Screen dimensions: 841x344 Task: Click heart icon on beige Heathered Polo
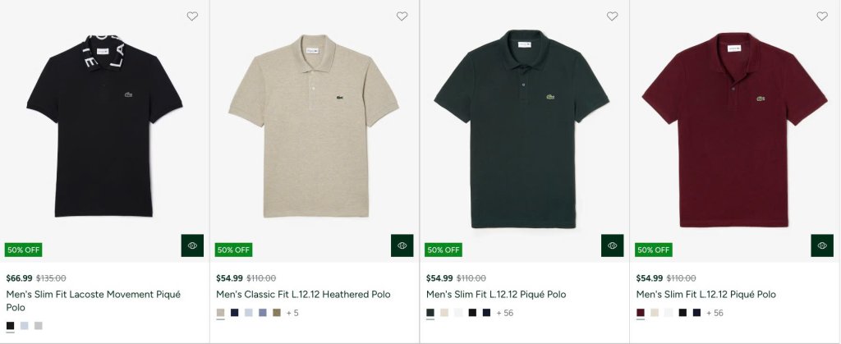(402, 16)
